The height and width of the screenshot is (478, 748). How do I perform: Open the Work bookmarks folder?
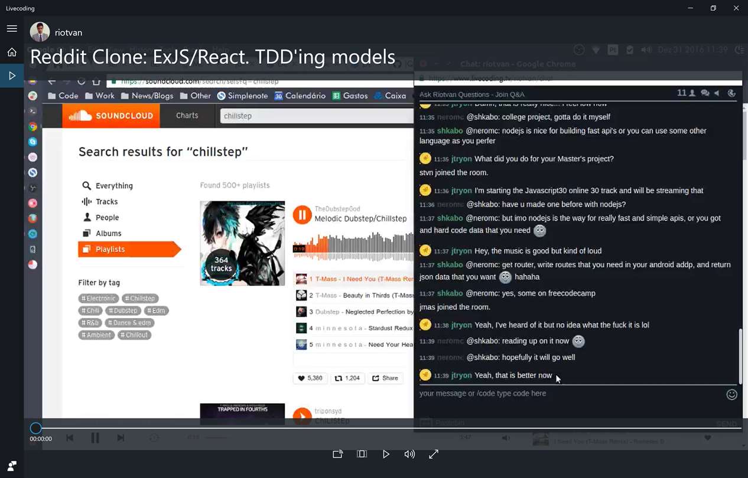coord(99,96)
